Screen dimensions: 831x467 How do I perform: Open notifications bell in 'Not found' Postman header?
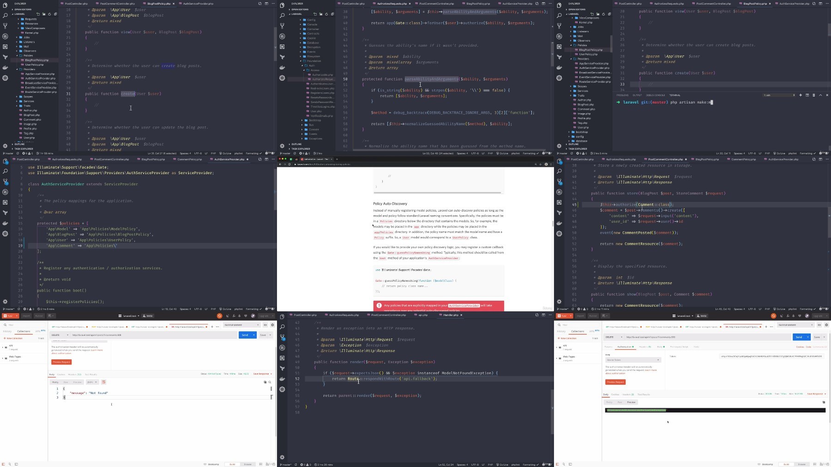click(240, 316)
